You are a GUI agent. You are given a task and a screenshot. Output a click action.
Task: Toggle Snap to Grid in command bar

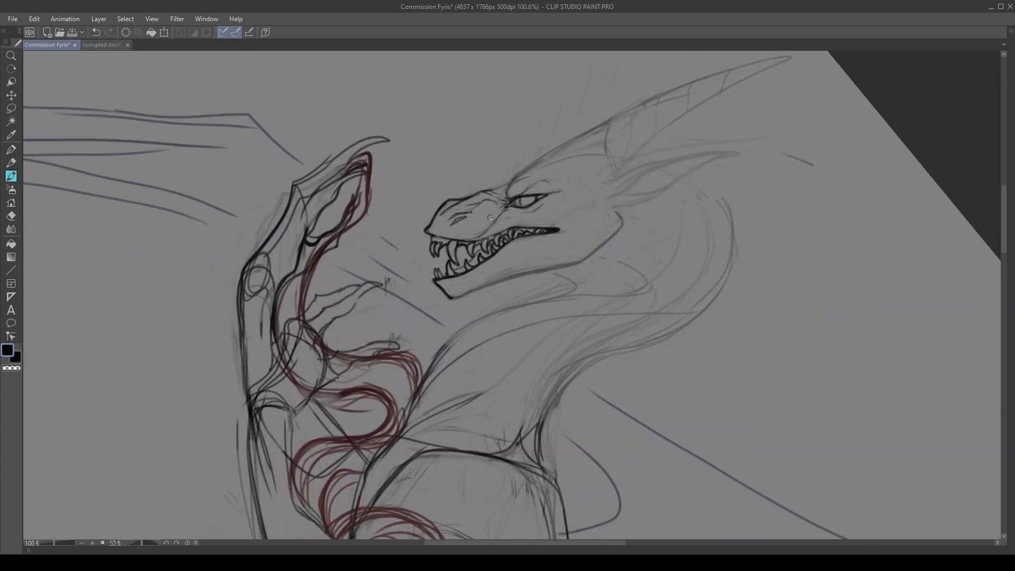tap(249, 32)
